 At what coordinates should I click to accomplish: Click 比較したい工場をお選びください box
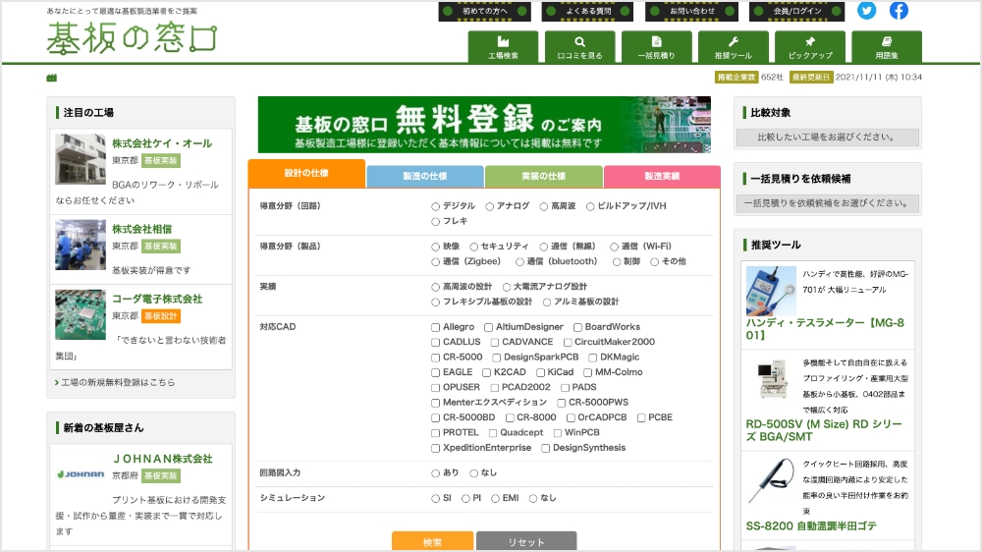click(827, 138)
